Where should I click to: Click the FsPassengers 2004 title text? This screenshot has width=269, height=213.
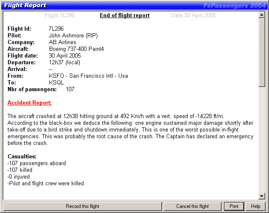pyautogui.click(x=234, y=5)
